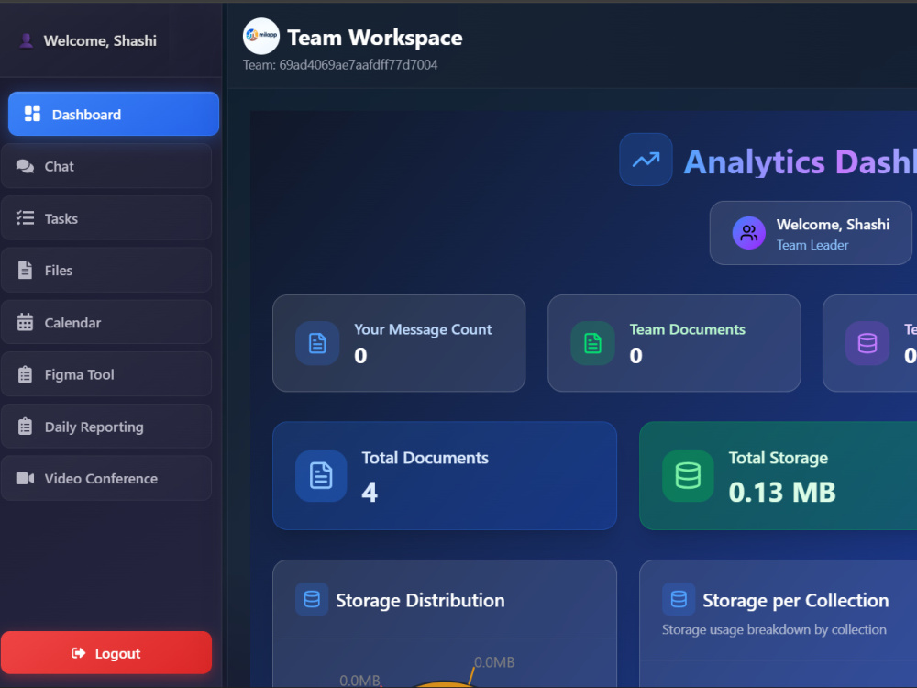Click the Welcome, Shashi text in sidebar
917x688 pixels.
100,40
